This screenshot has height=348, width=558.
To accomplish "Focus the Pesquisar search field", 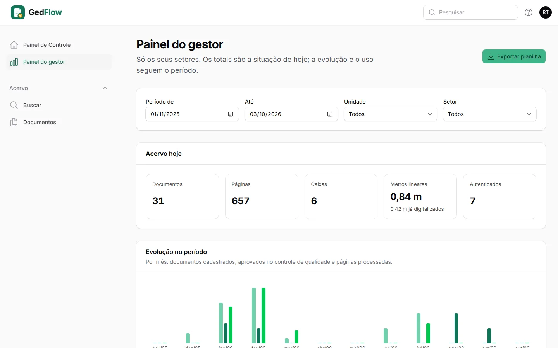I will pyautogui.click(x=470, y=12).
